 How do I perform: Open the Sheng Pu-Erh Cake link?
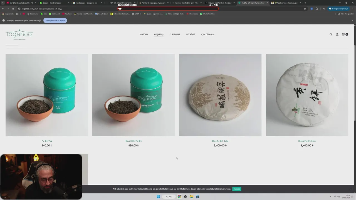(307, 141)
